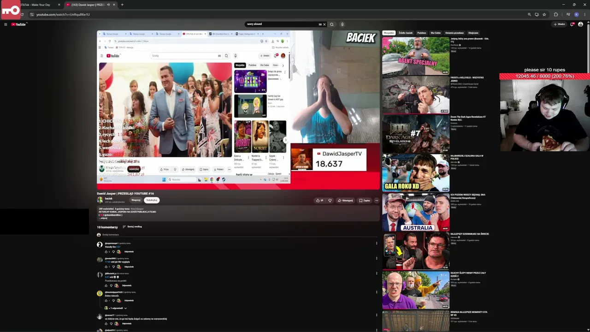Like the Dawid Jasper video
The image size is (590, 332).
(x=319, y=201)
